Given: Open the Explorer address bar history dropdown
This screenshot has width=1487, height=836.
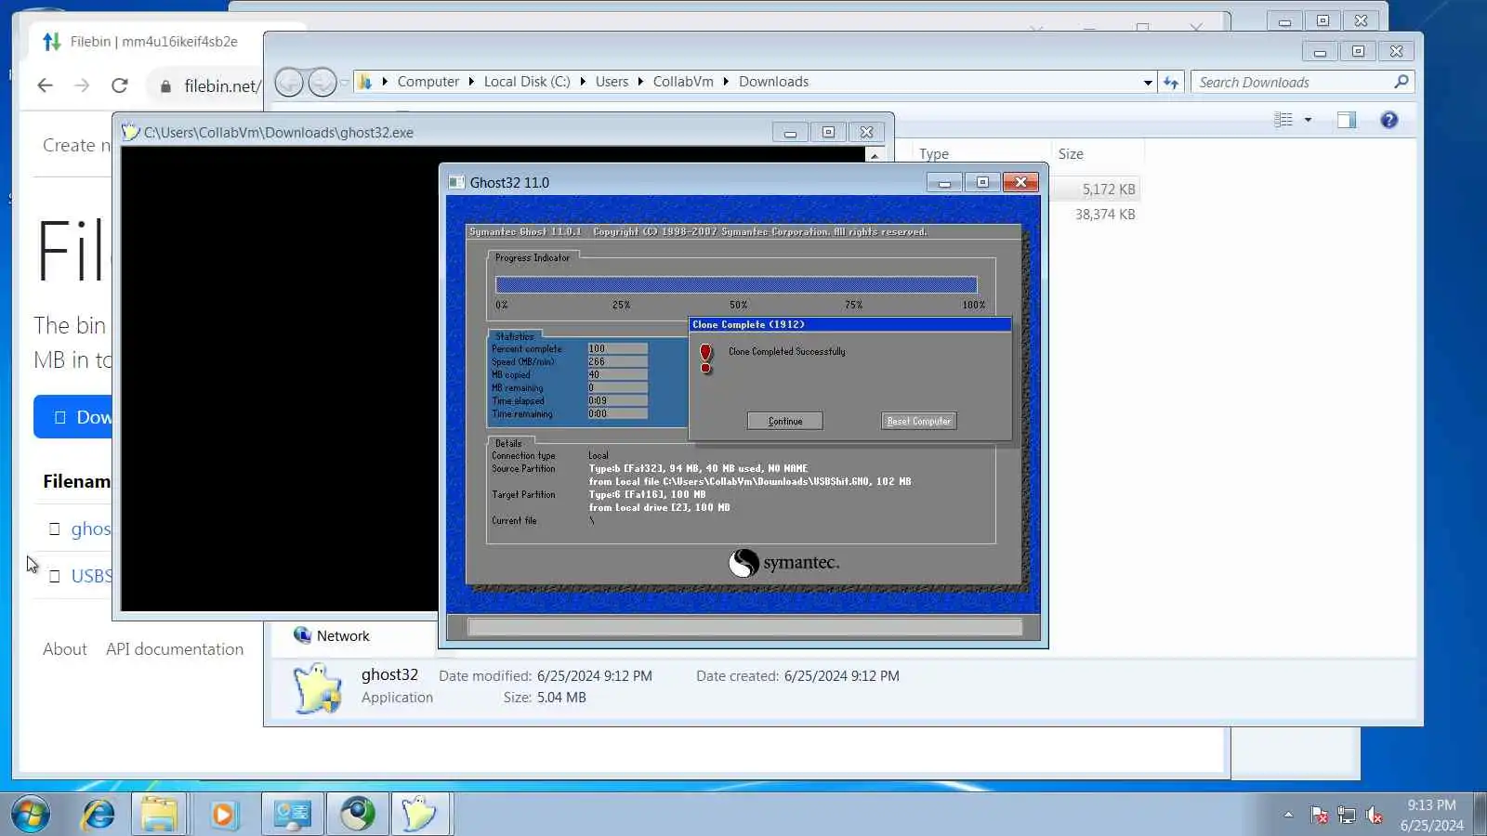Looking at the screenshot, I should 1148,83.
